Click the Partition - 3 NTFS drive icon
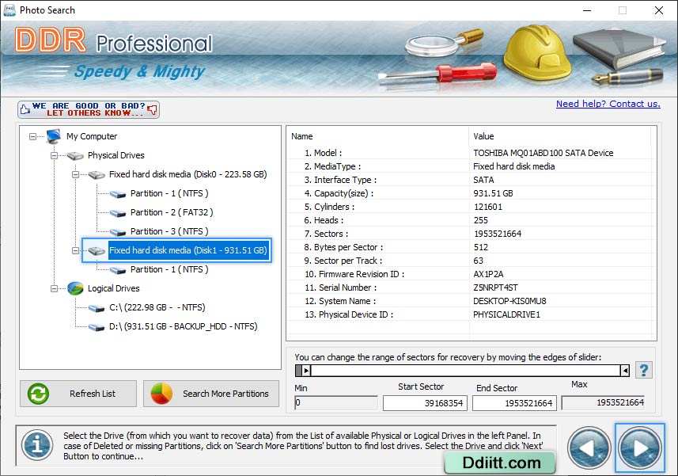The width and height of the screenshot is (678, 476). [118, 232]
